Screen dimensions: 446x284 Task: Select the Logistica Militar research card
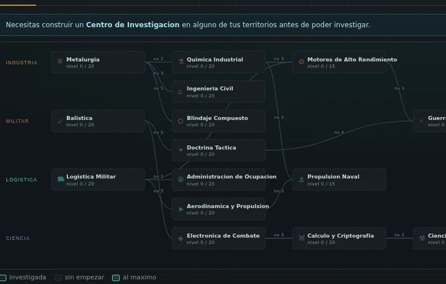tap(98, 179)
